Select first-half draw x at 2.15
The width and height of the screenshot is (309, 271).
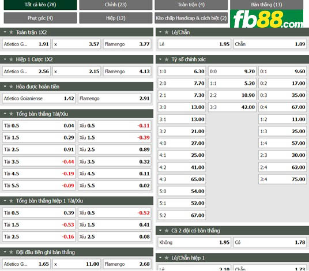click(x=77, y=71)
